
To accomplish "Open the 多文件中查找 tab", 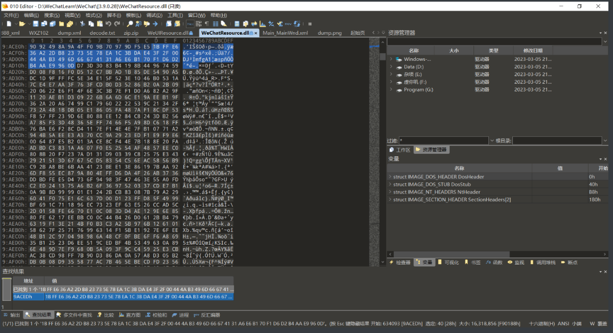I will pyautogui.click(x=74, y=315).
